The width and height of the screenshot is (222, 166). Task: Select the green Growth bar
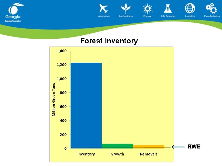pos(117,146)
